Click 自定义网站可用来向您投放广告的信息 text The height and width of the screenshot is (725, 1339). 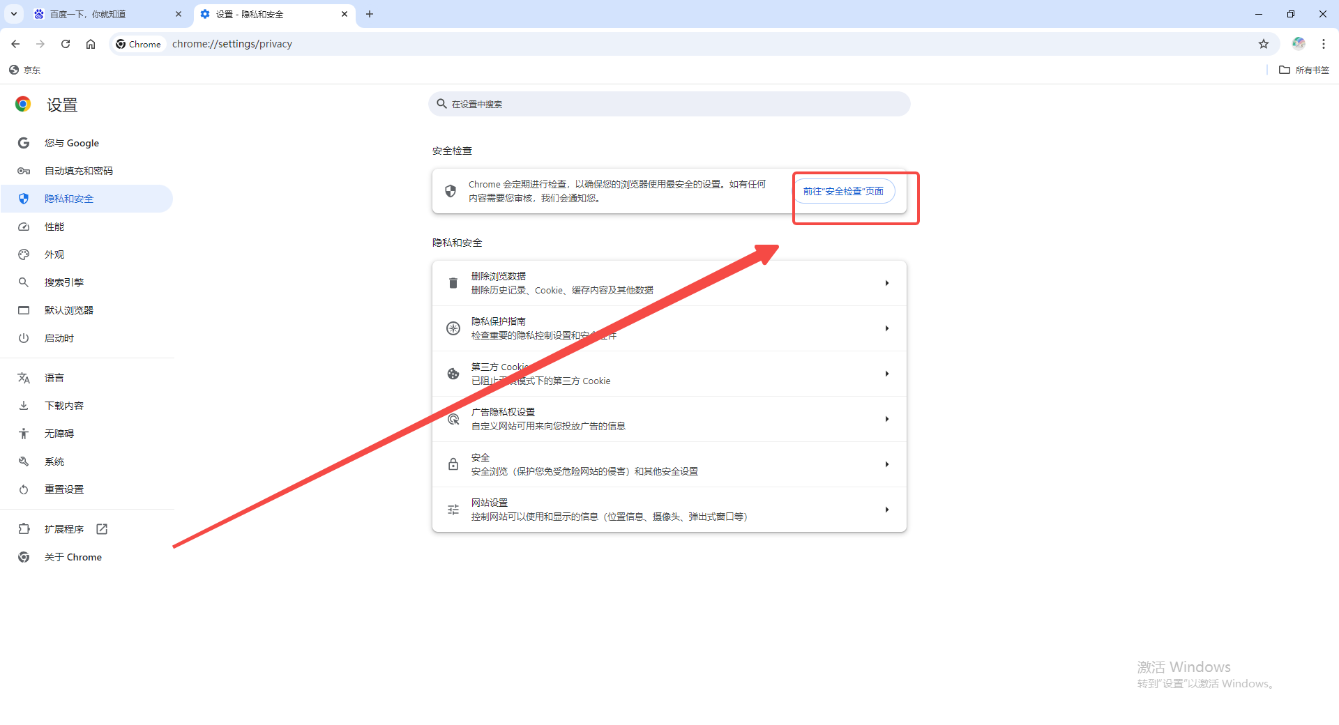click(x=548, y=426)
